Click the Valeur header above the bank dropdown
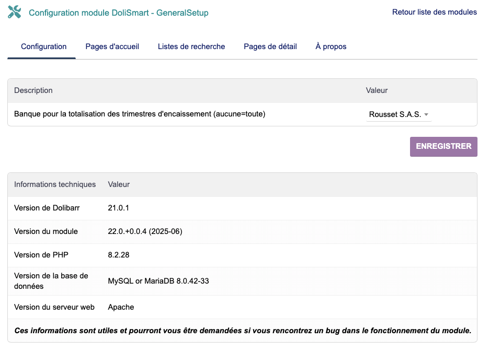489x352 pixels. [377, 90]
